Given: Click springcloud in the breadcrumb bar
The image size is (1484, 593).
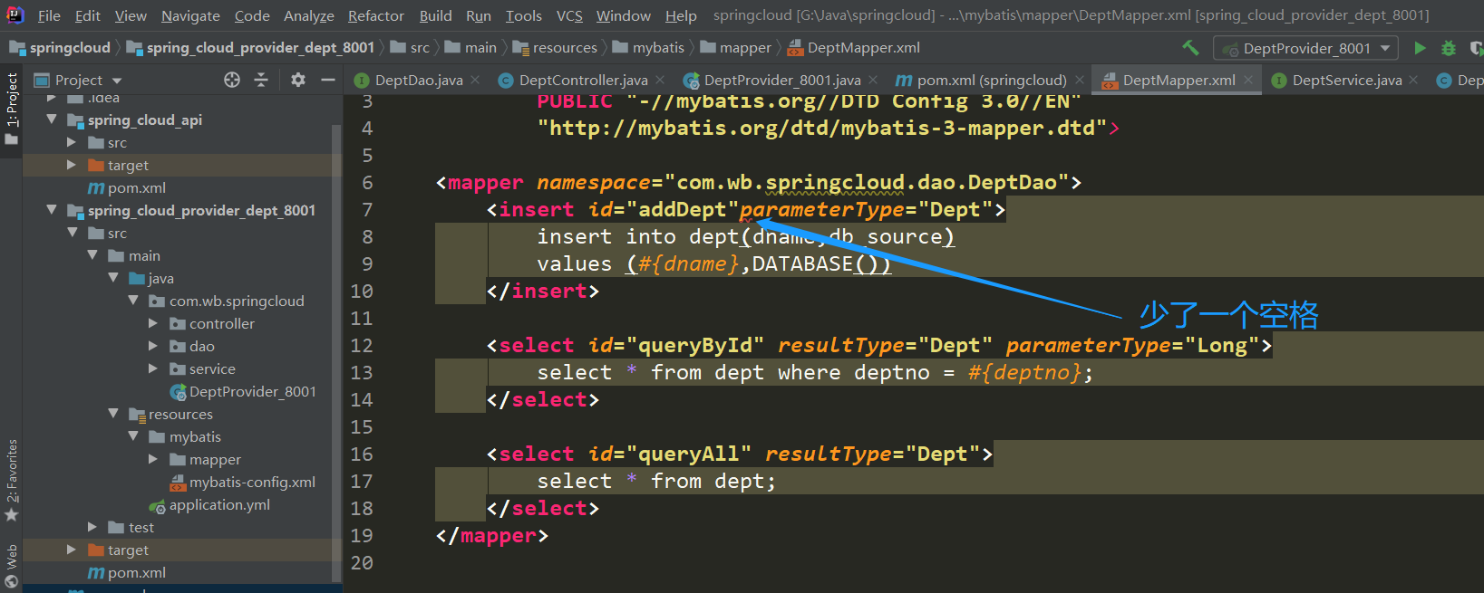Looking at the screenshot, I should [x=60, y=47].
